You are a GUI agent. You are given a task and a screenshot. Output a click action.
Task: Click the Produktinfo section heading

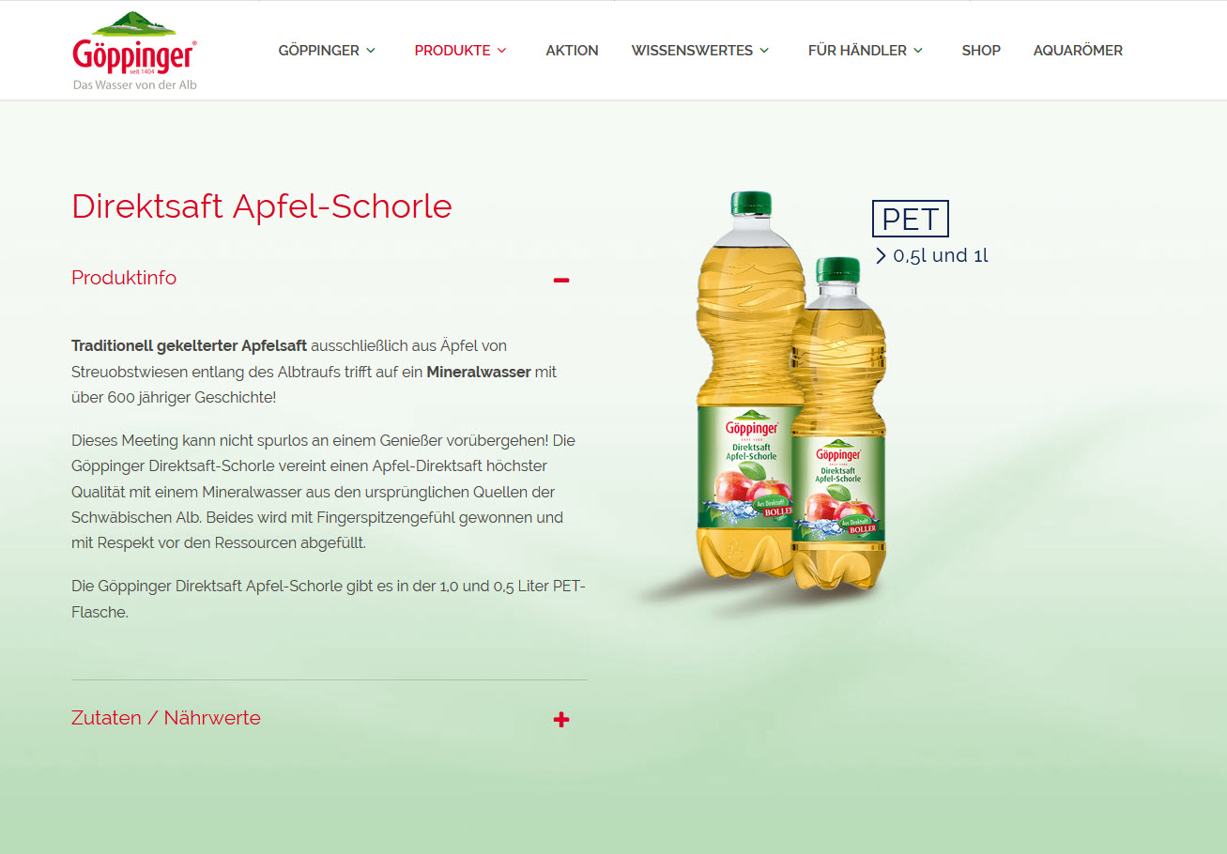tap(124, 278)
